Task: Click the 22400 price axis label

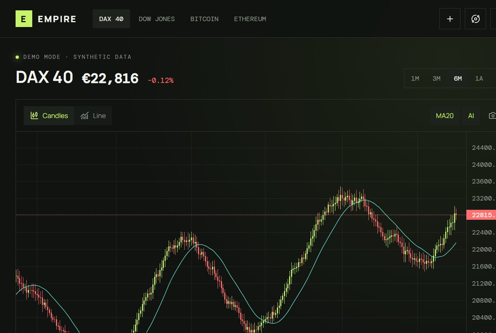Action: (x=483, y=232)
